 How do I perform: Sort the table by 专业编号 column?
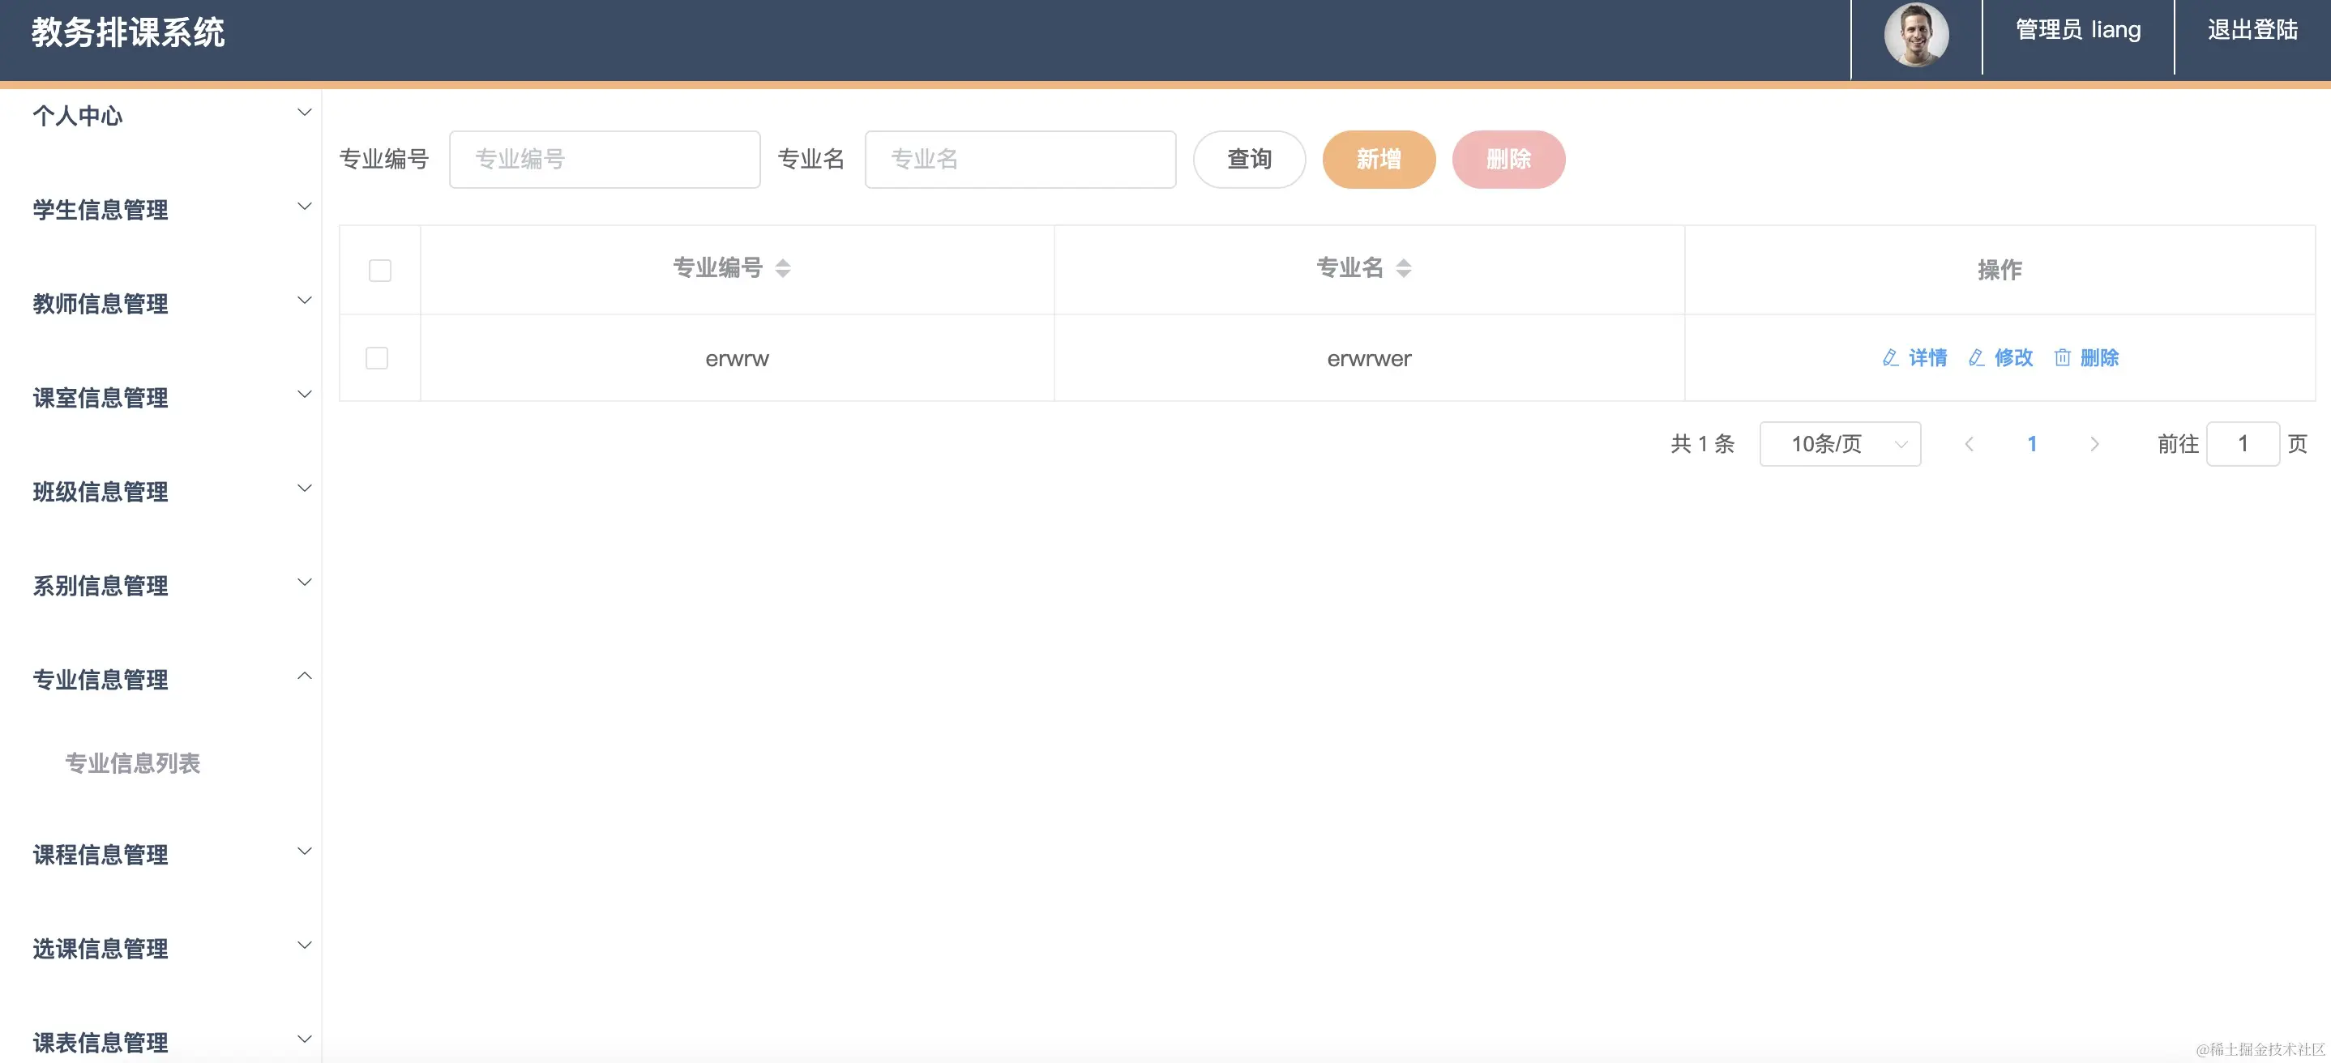coord(734,268)
